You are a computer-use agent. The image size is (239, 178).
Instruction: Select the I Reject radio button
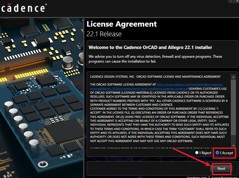click(197, 153)
